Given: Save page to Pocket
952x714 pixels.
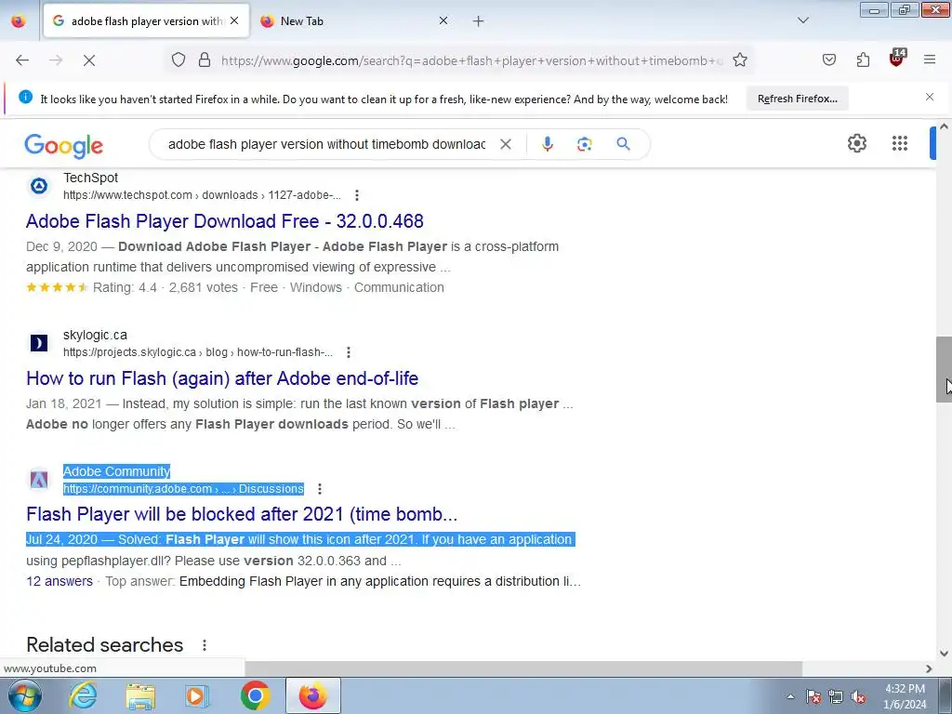Looking at the screenshot, I should pyautogui.click(x=828, y=60).
